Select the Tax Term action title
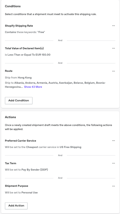This screenshot has height=214, width=120. (10, 163)
